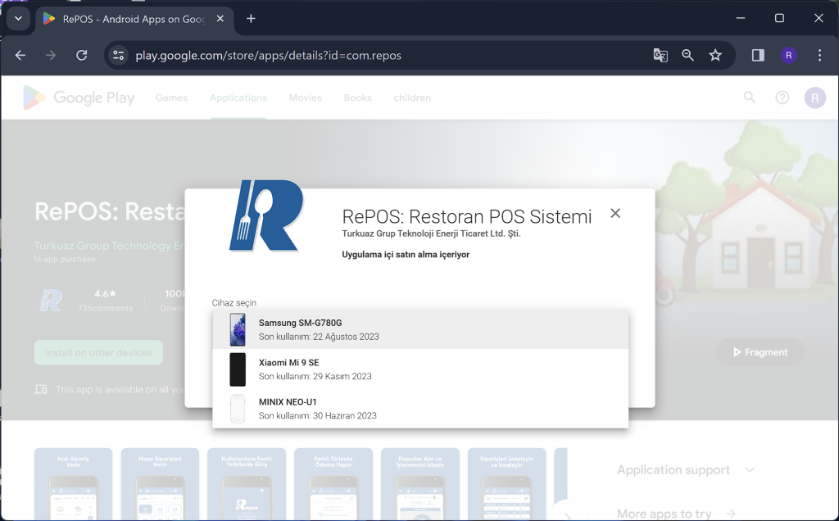Open the Chrome three-dot menu

(819, 55)
